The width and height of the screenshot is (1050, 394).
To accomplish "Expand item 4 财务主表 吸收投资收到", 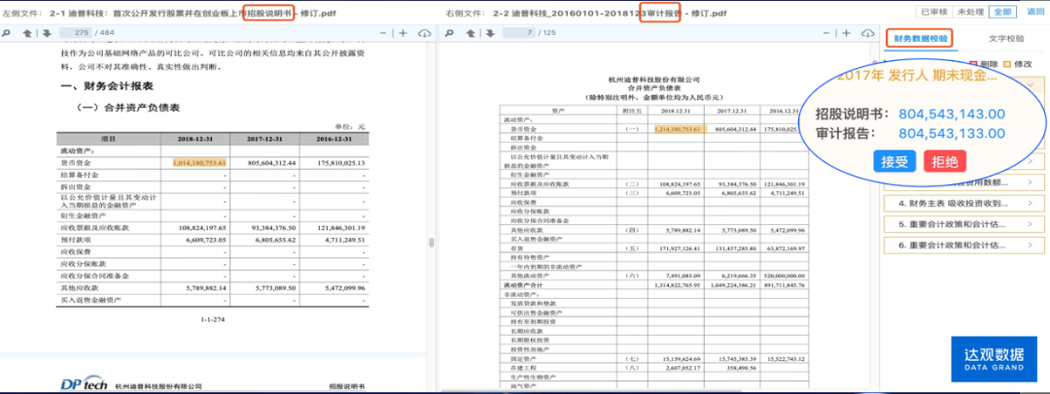I will point(962,203).
